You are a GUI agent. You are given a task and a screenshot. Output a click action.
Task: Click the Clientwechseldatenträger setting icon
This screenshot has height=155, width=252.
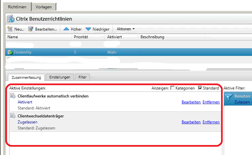tap(13, 115)
